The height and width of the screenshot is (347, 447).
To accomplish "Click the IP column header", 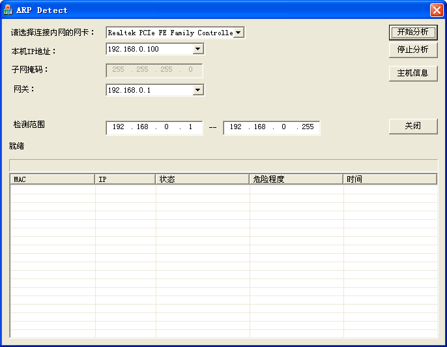I will click(125, 179).
